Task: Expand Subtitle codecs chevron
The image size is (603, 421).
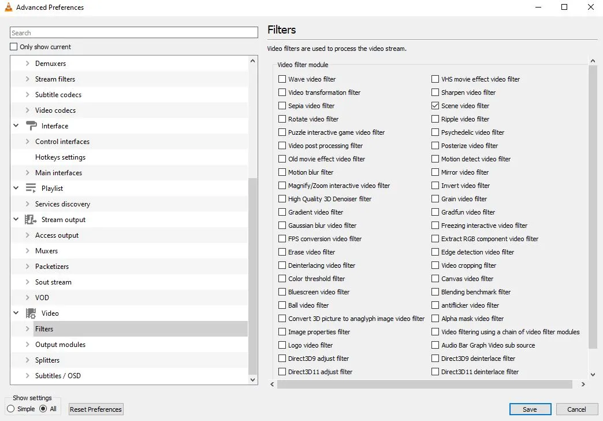Action: coord(27,94)
